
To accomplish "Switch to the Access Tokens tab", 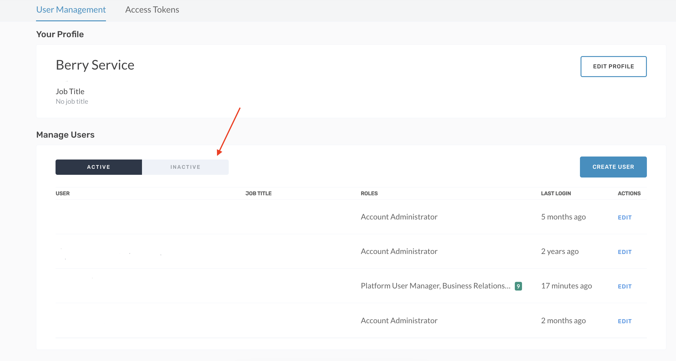I will pos(152,10).
